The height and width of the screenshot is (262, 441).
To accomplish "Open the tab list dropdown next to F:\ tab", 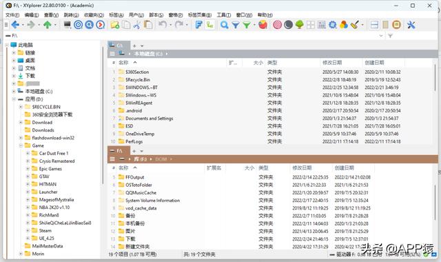I will point(141,151).
